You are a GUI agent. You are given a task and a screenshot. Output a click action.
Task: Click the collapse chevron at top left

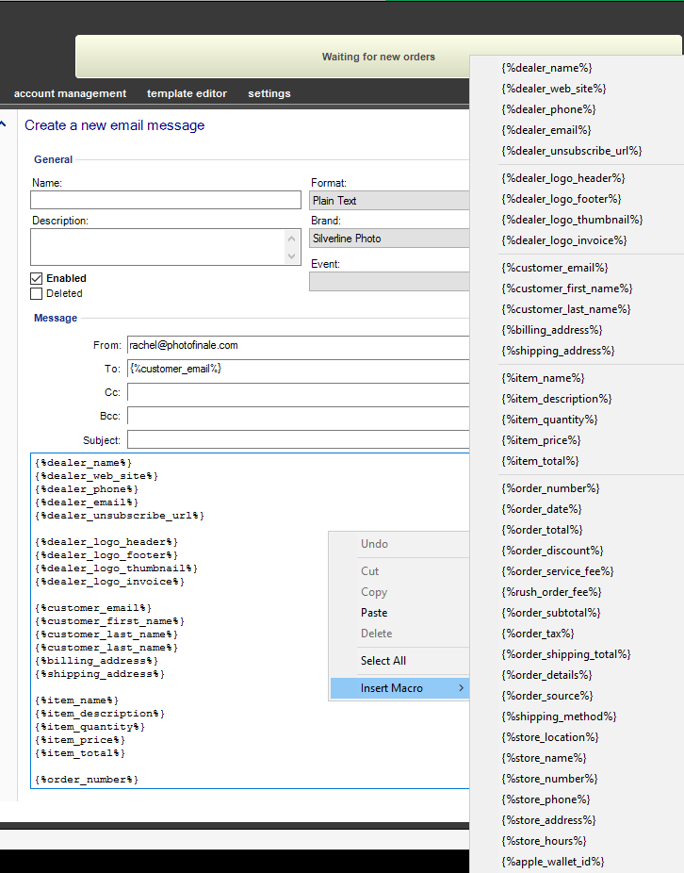click(5, 123)
